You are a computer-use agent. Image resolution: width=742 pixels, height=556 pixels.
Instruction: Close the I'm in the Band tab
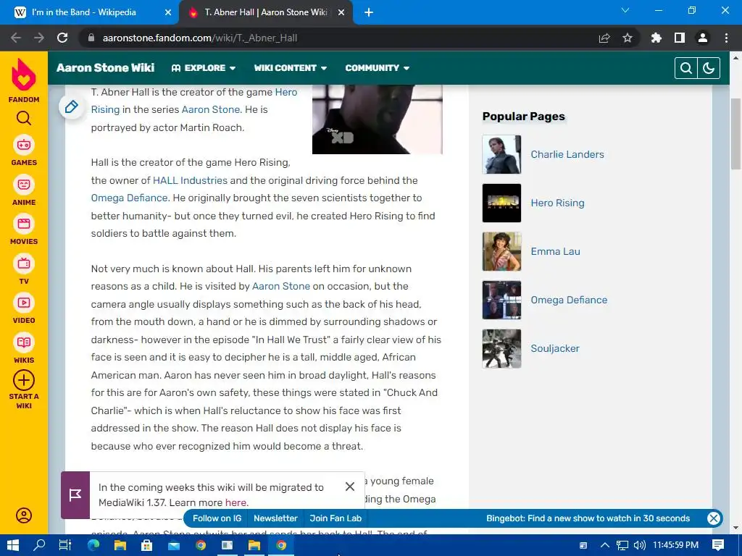pos(168,13)
